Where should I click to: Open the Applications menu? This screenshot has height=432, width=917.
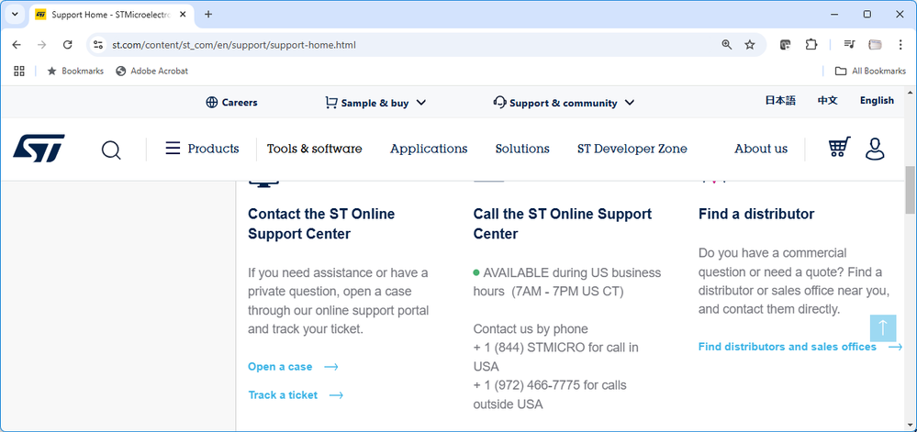(429, 149)
